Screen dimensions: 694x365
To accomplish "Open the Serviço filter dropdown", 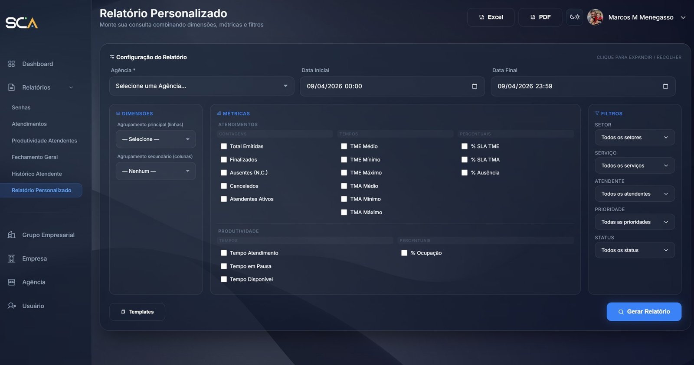I will click(x=635, y=165).
